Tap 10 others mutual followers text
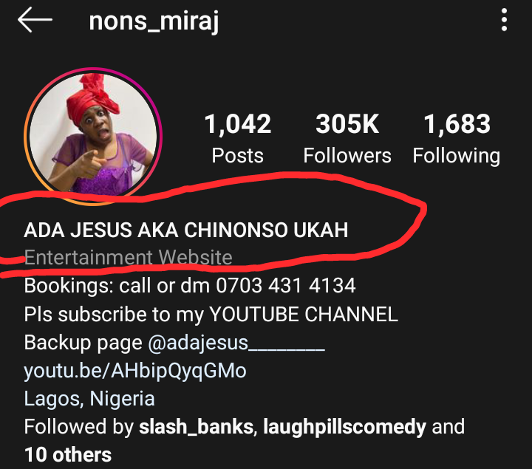 pyautogui.click(x=68, y=455)
